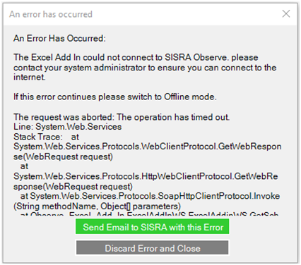
Task: Click the 'contact your system administrator' line
Action: tap(145, 68)
